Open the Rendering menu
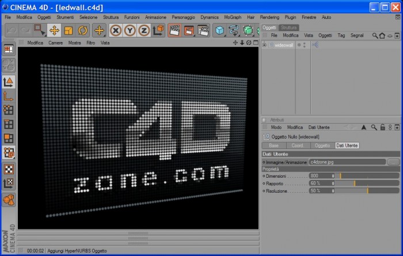This screenshot has width=403, height=256. coord(269,17)
